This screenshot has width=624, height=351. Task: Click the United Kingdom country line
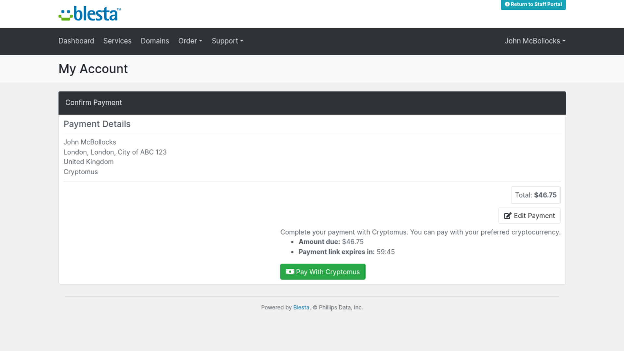pos(88,162)
